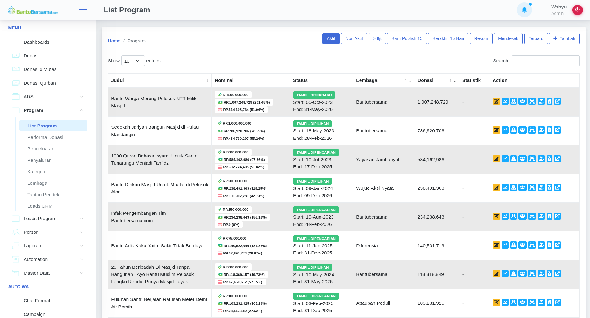Click TAMPIL DITERBARU status badge
Image resolution: width=590 pixels, height=318 pixels.
[314, 95]
